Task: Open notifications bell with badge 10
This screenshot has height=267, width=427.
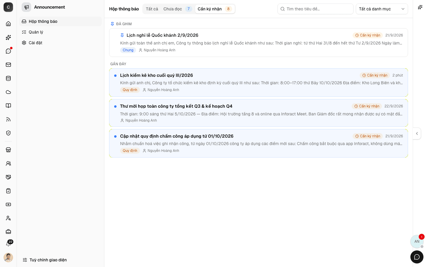Action: (8, 244)
